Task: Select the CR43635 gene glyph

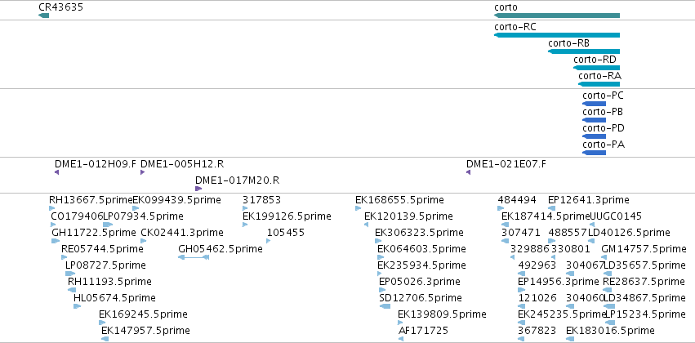Action: point(43,16)
